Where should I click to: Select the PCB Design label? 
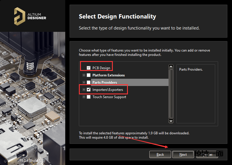(x=101, y=68)
